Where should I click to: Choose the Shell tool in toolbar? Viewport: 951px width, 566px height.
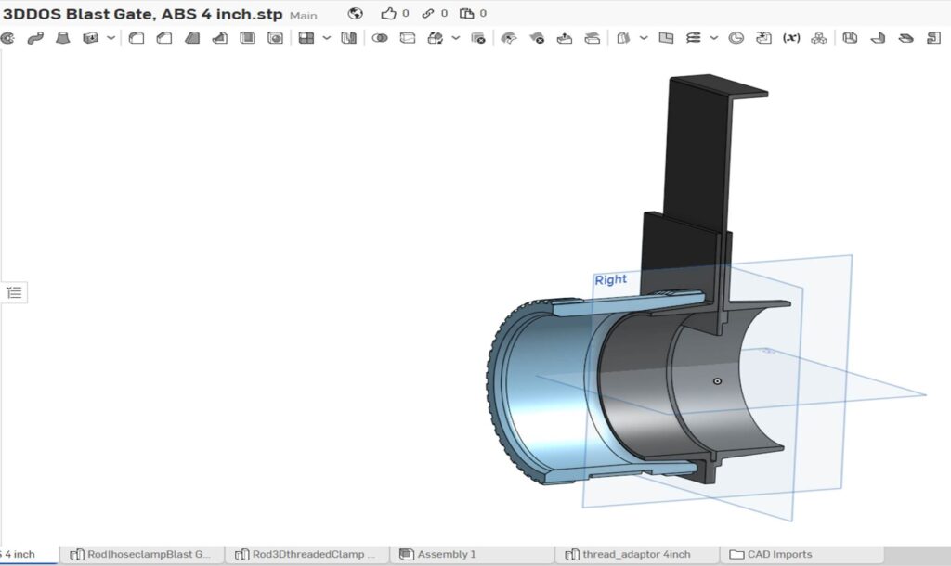coord(248,38)
